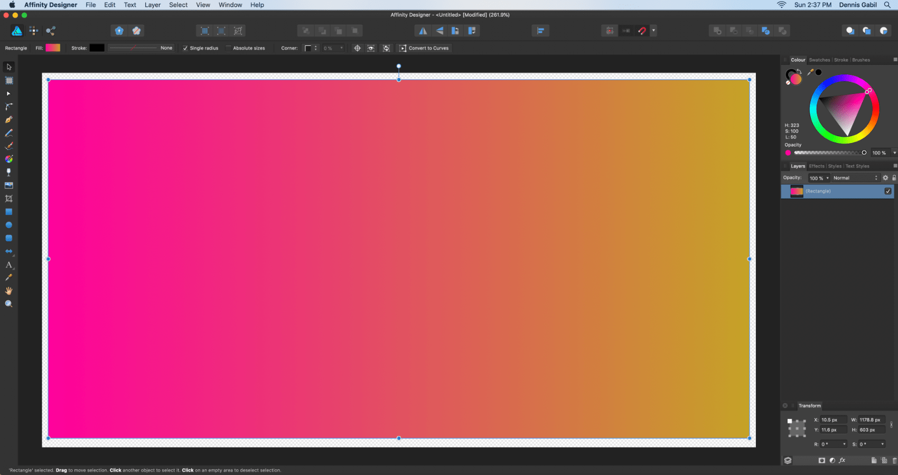This screenshot has height=475, width=898.
Task: Select the Move tool
Action: [8, 66]
